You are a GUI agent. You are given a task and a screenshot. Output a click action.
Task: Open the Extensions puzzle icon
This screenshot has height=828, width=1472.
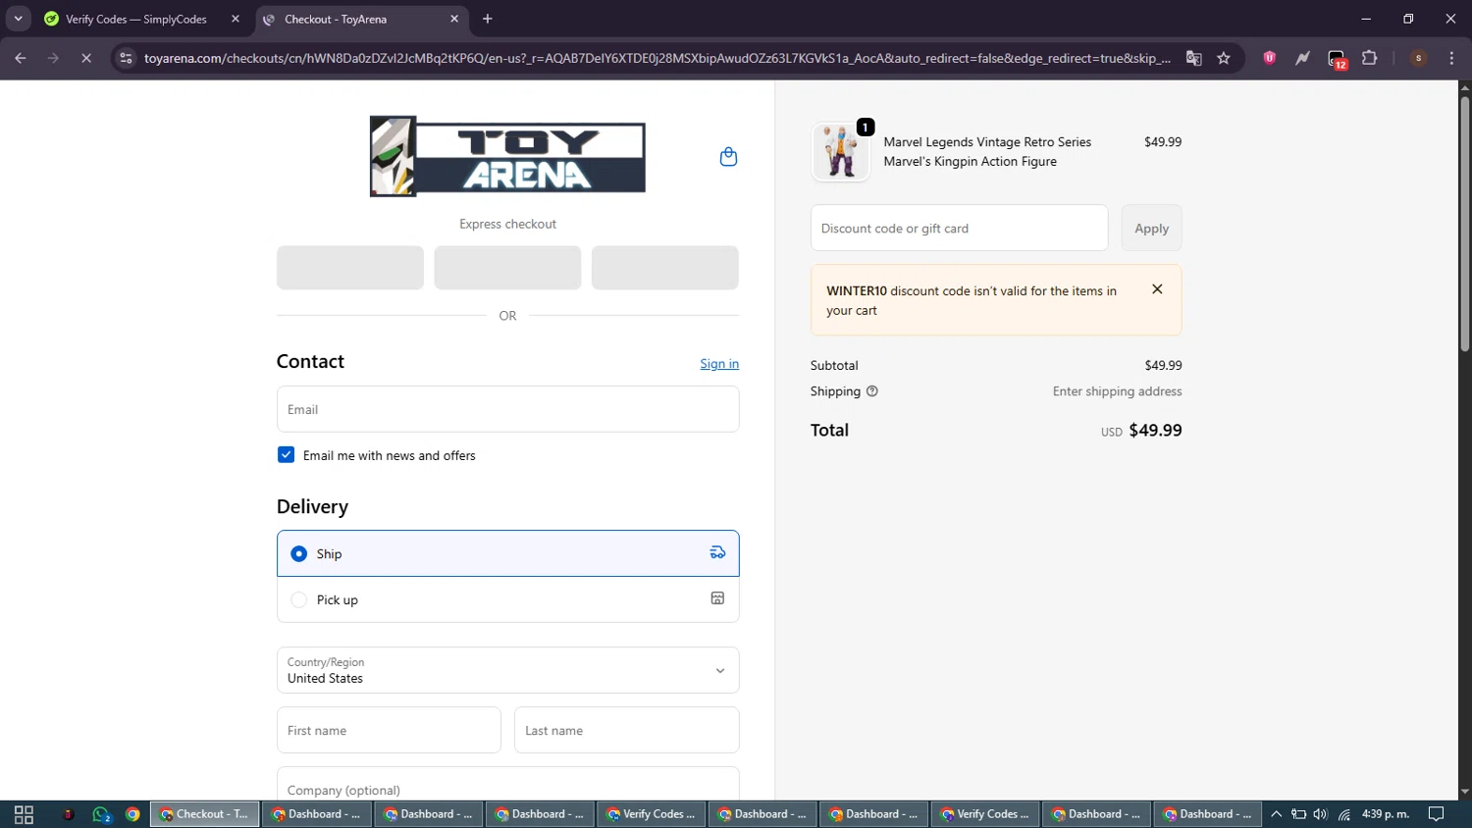pyautogui.click(x=1370, y=58)
